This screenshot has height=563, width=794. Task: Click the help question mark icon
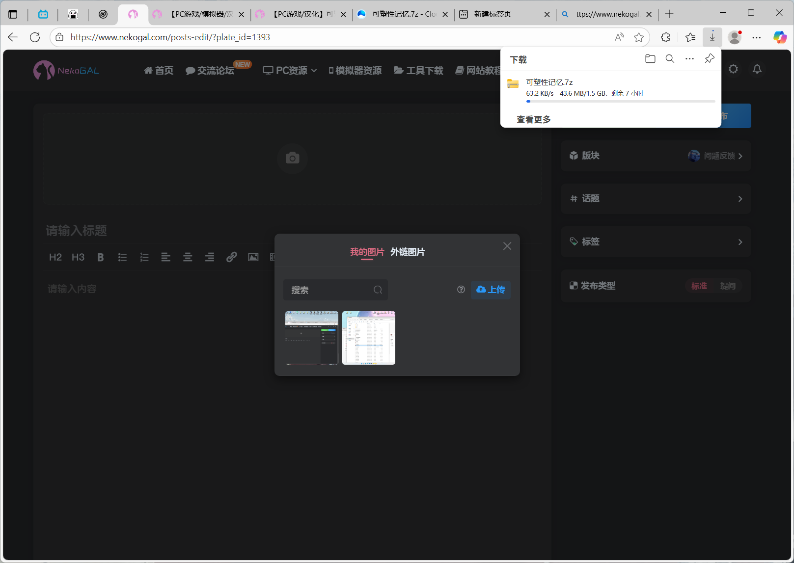461,290
